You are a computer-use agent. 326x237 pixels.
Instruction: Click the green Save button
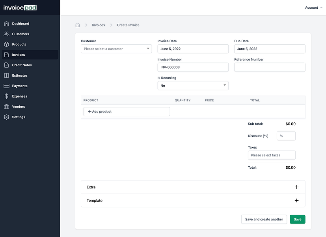[298, 219]
